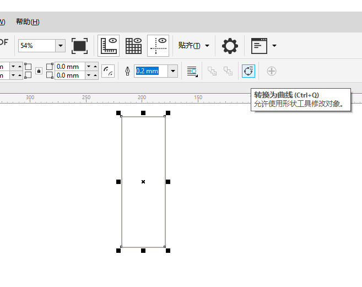
Task: Click the full-screen preview icon
Action: pos(79,46)
